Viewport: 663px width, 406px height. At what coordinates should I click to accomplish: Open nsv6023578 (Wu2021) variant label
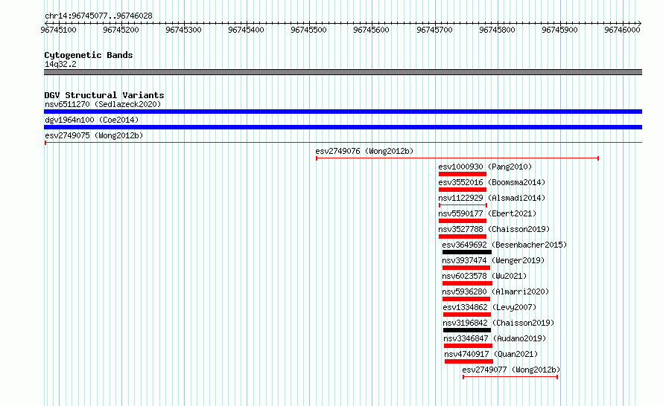[x=484, y=276]
